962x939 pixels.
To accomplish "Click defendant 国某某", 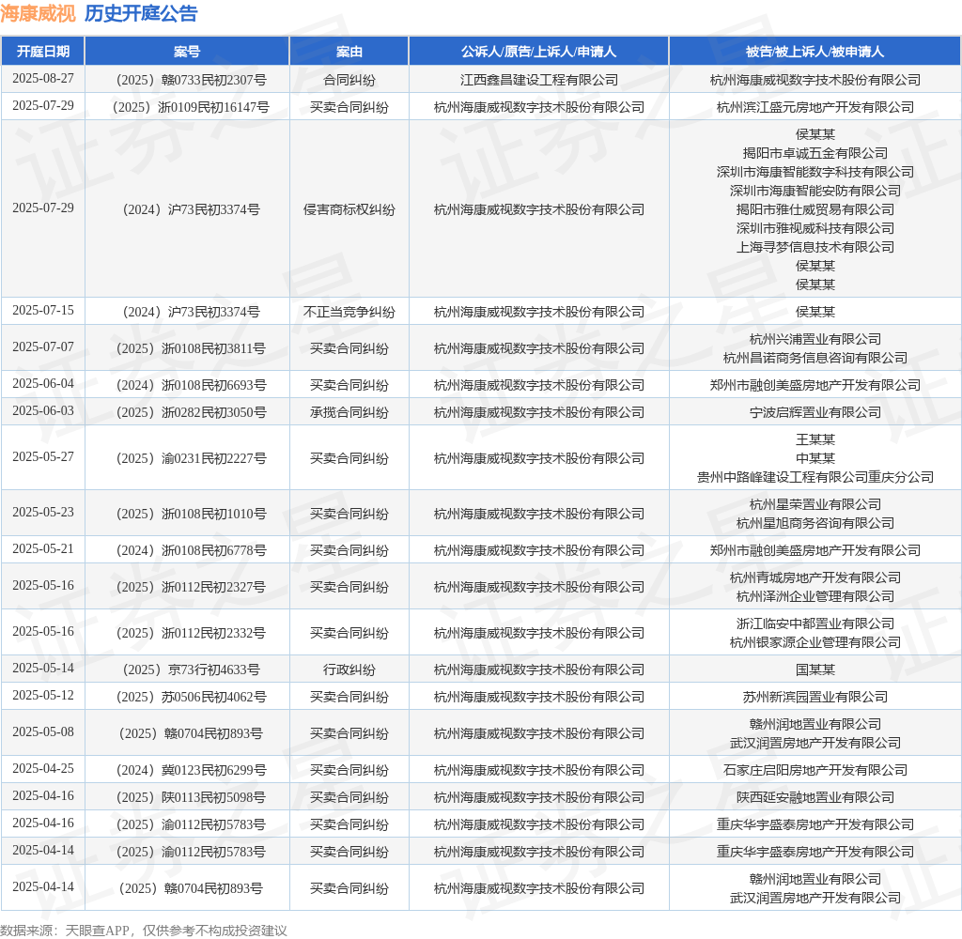I will [x=815, y=670].
